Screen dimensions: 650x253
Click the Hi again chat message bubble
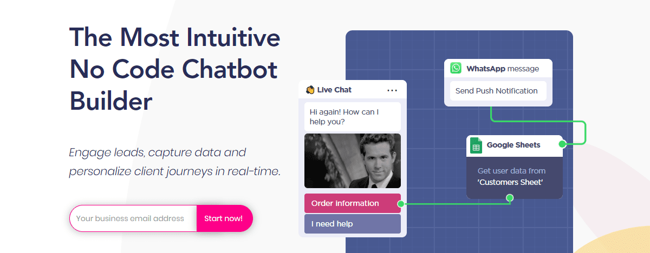(353, 117)
